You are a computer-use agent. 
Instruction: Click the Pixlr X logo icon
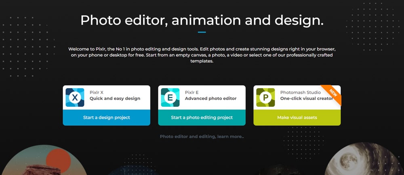coord(75,97)
